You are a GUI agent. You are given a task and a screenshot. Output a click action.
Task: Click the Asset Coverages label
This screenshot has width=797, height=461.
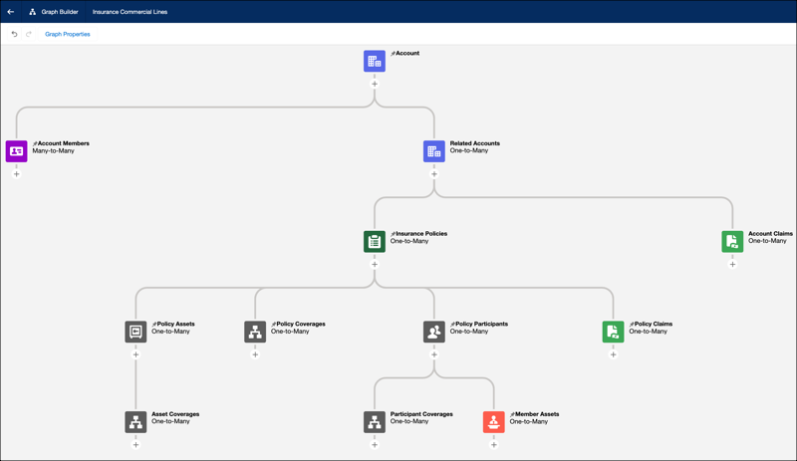tap(175, 414)
